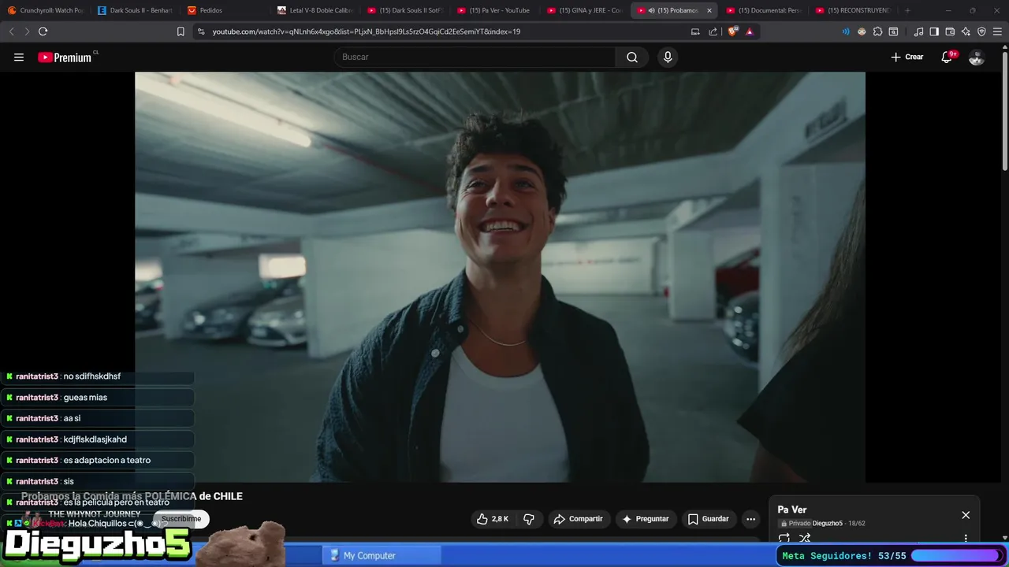1009x567 pixels.
Task: Reload the page with the refresh icon
Action: pos(43,31)
